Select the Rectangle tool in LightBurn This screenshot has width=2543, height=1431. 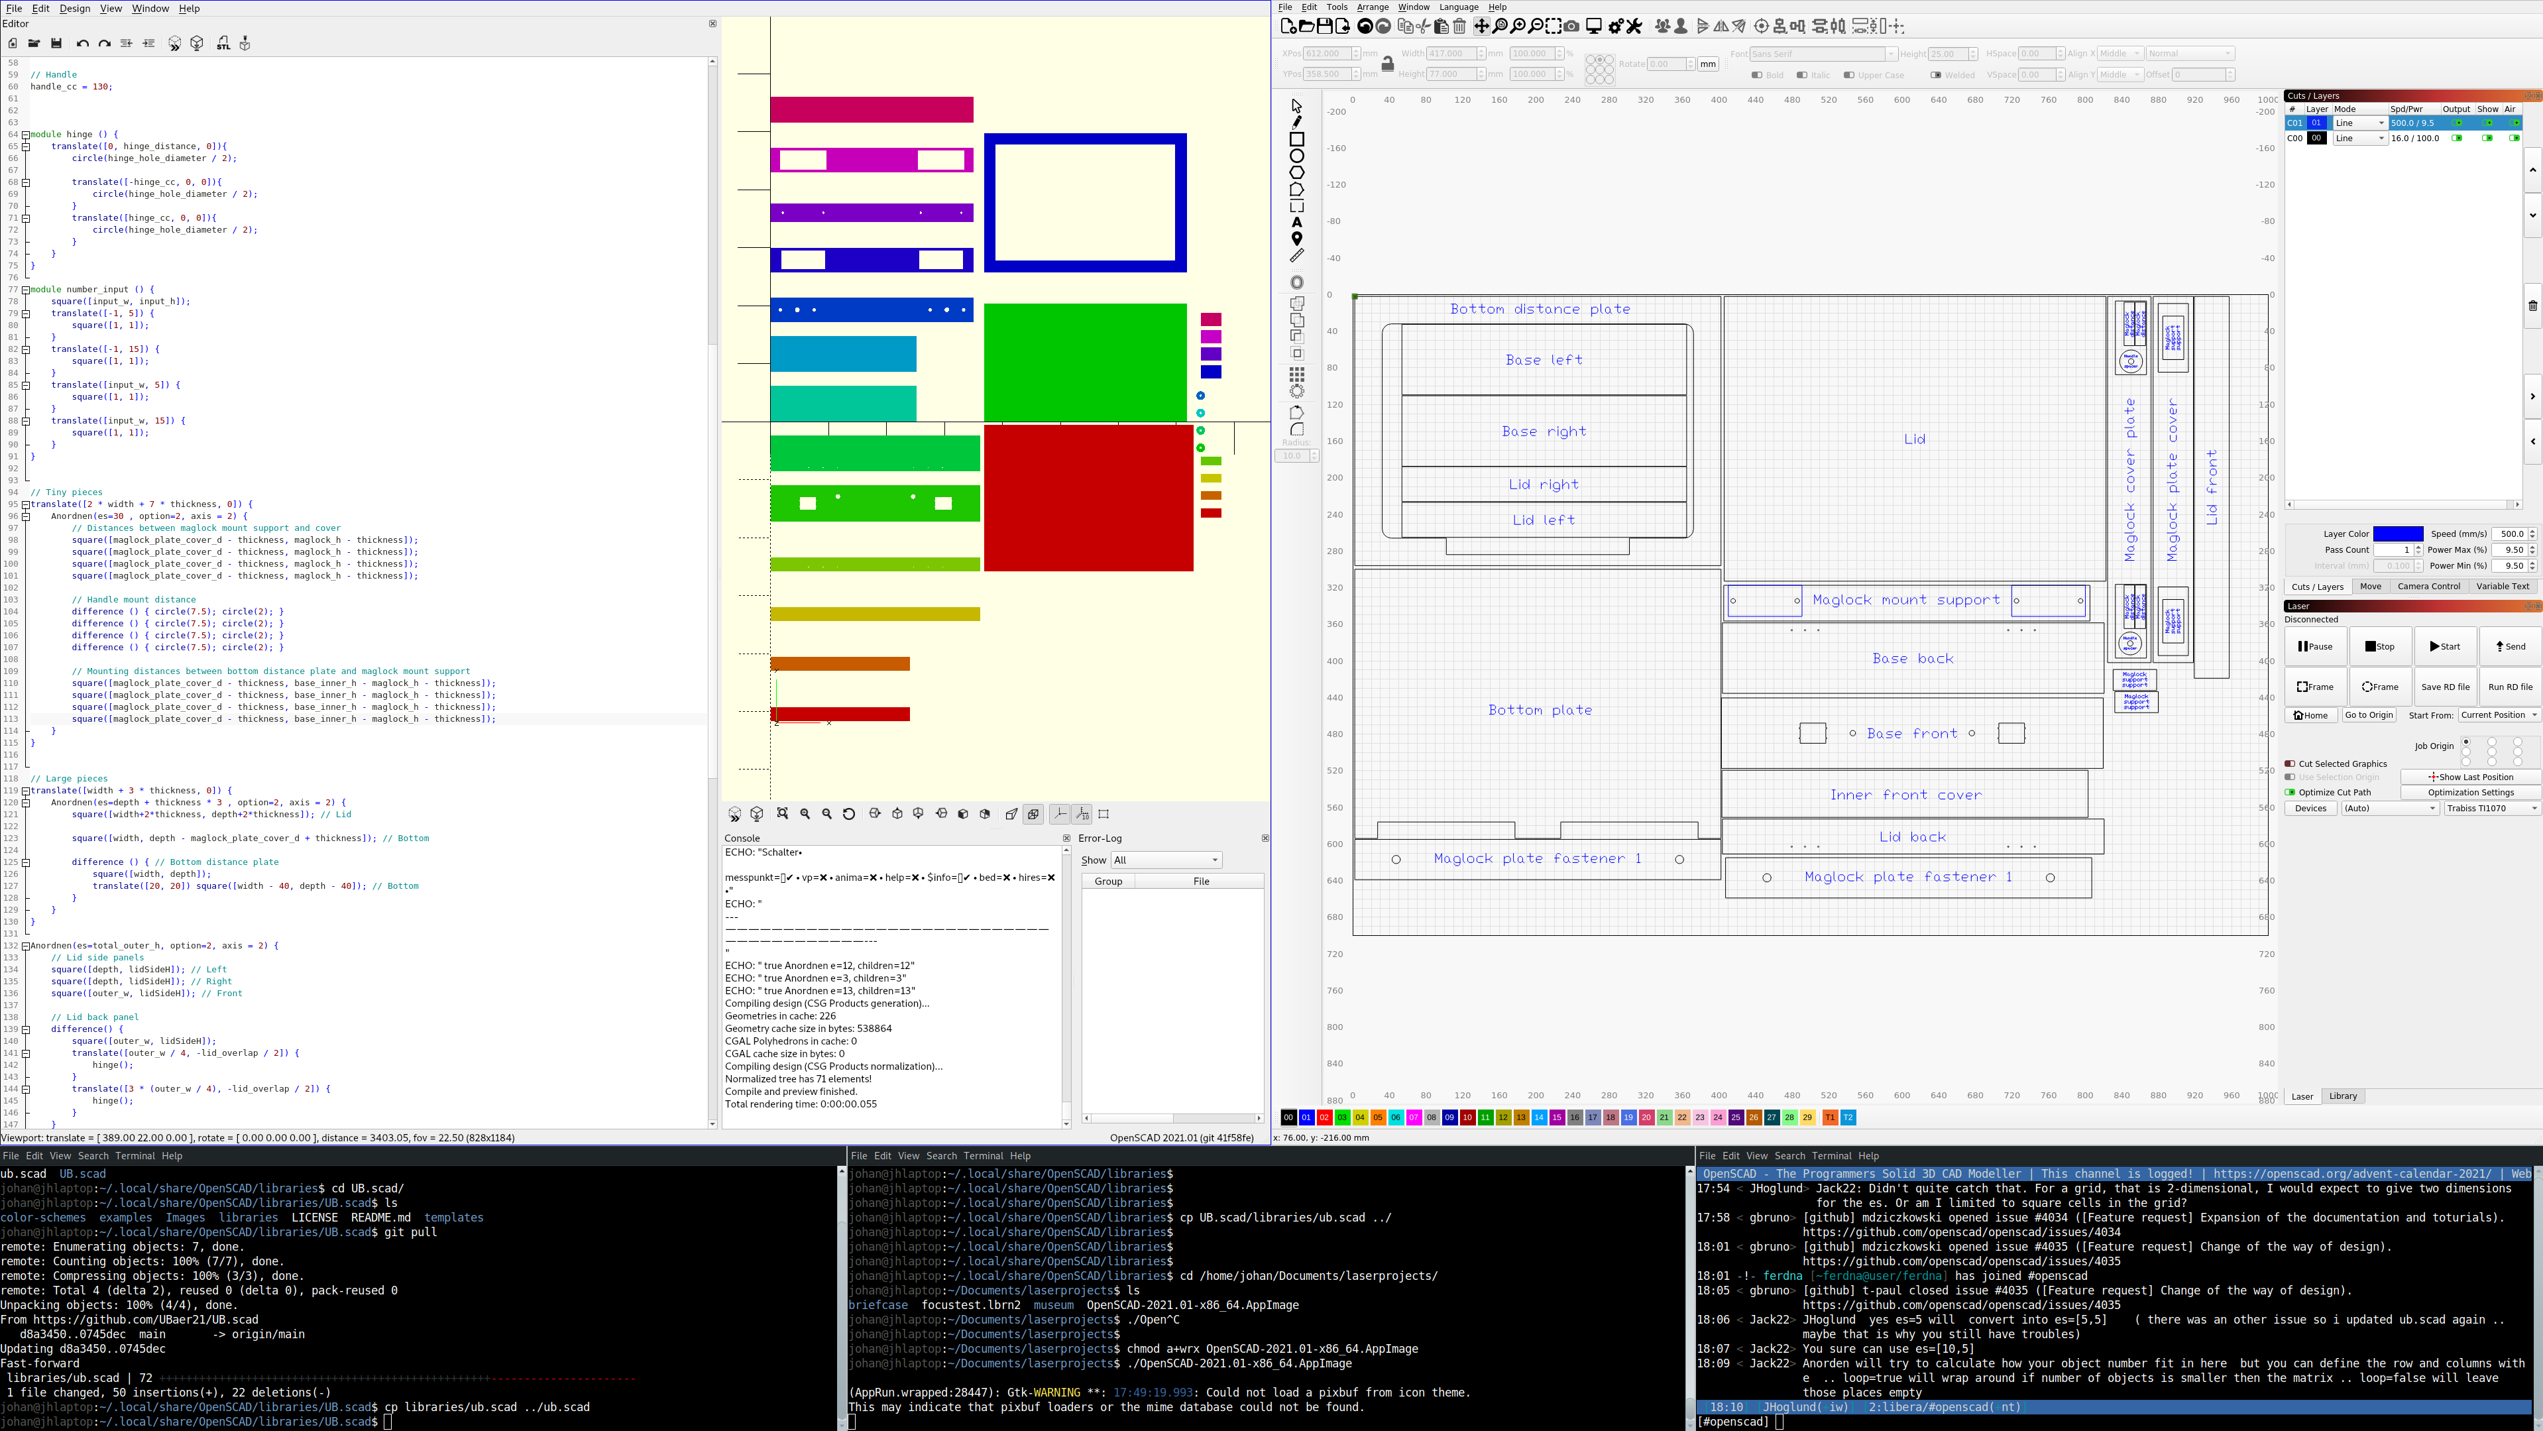tap(1297, 139)
